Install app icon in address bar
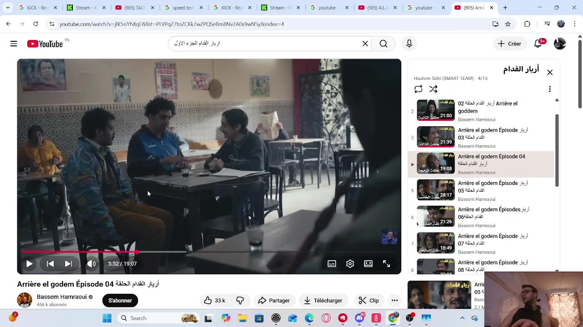This screenshot has width=583, height=327. 496,24
